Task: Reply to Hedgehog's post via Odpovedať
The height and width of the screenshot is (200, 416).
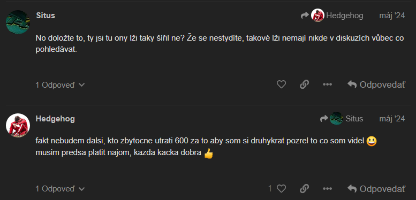Action: [376, 189]
